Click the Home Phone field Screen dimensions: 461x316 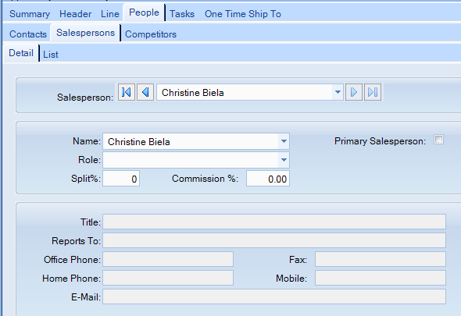[168, 278]
